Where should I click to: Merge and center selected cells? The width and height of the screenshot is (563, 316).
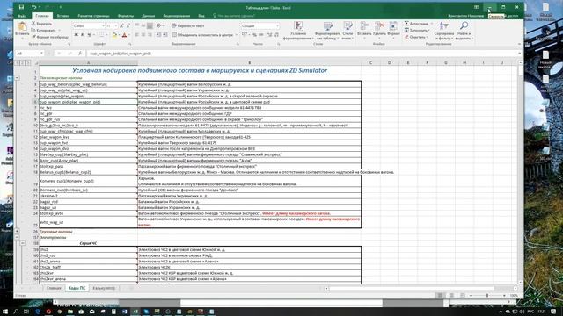click(x=203, y=35)
